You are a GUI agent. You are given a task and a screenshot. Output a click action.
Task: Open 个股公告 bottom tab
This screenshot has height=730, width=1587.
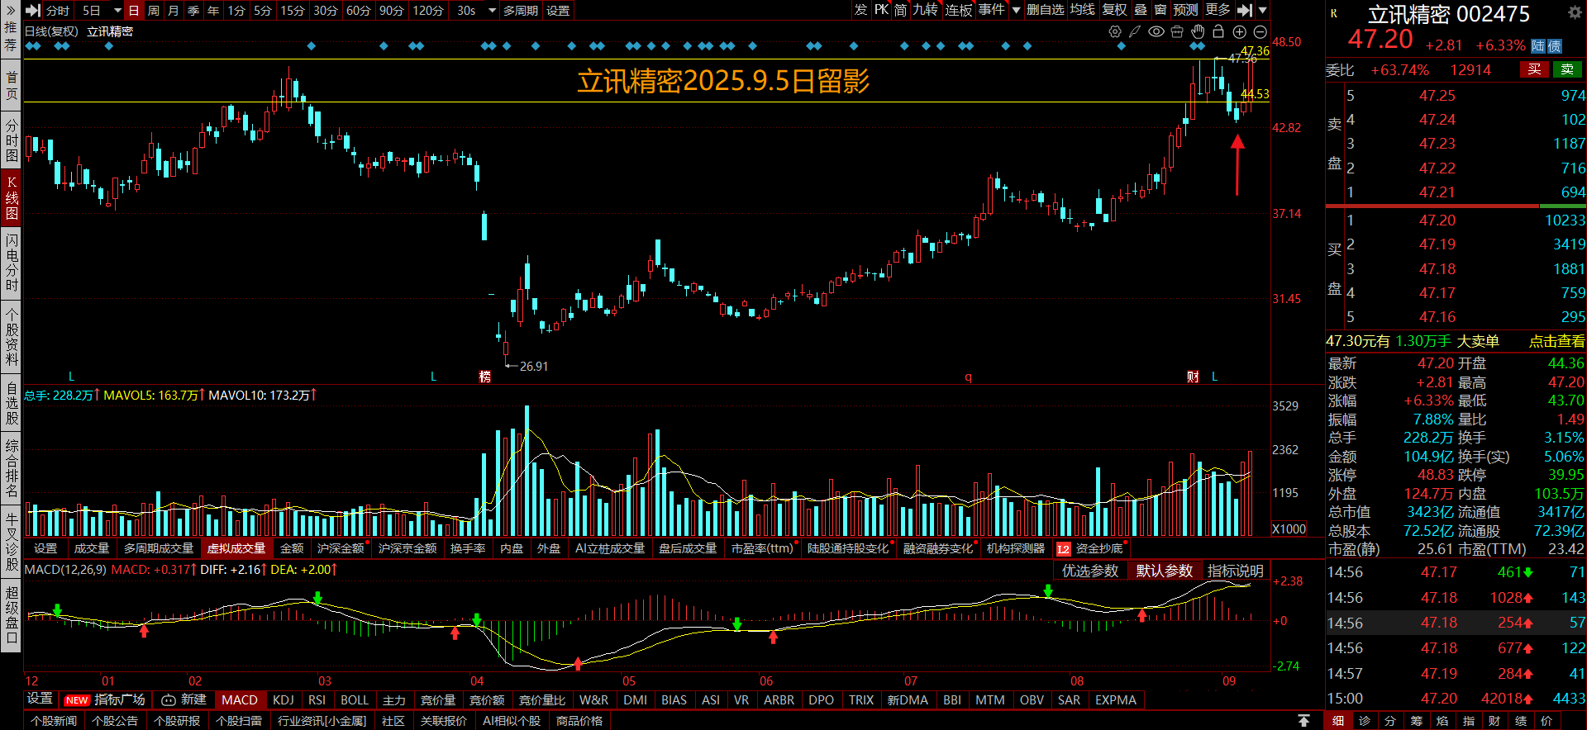[x=115, y=721]
